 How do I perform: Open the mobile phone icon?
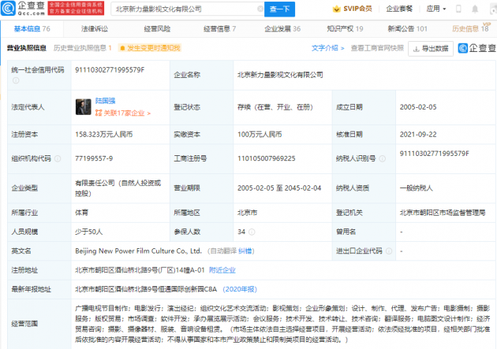tap(458, 9)
